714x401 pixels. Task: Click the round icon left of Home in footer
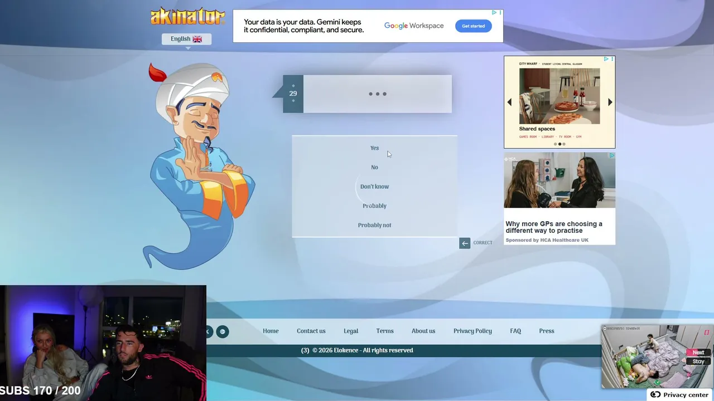(223, 332)
